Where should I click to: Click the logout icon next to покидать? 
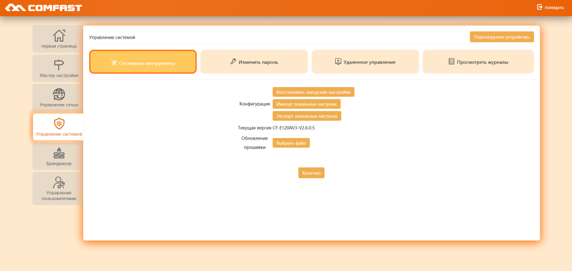540,7
